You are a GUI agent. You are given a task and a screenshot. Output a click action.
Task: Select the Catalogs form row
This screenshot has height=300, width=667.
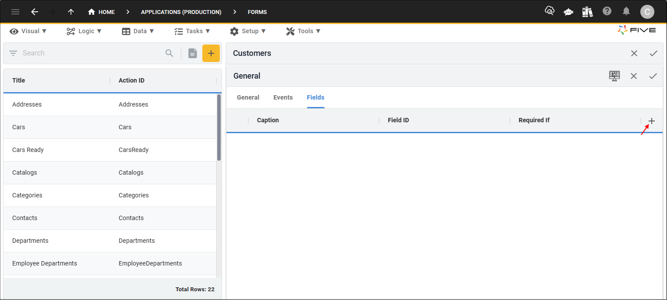(x=110, y=172)
